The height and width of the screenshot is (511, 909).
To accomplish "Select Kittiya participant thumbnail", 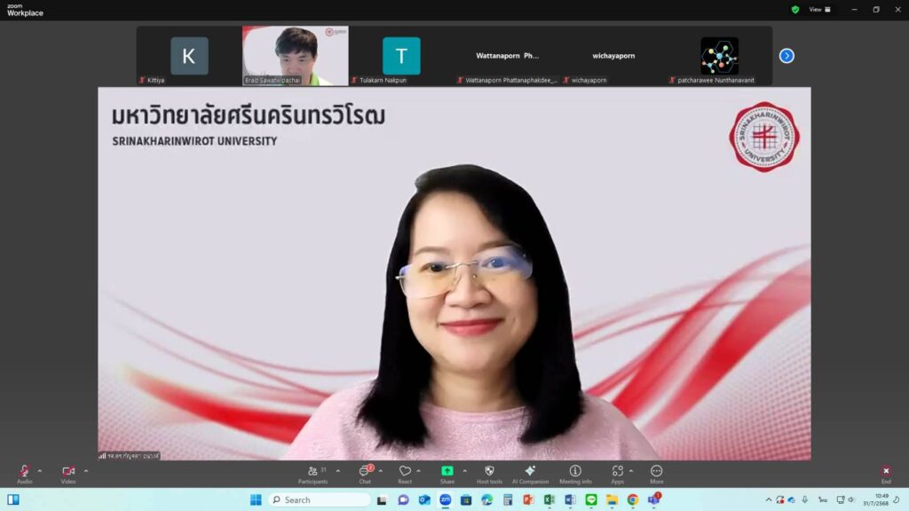I will coord(189,56).
